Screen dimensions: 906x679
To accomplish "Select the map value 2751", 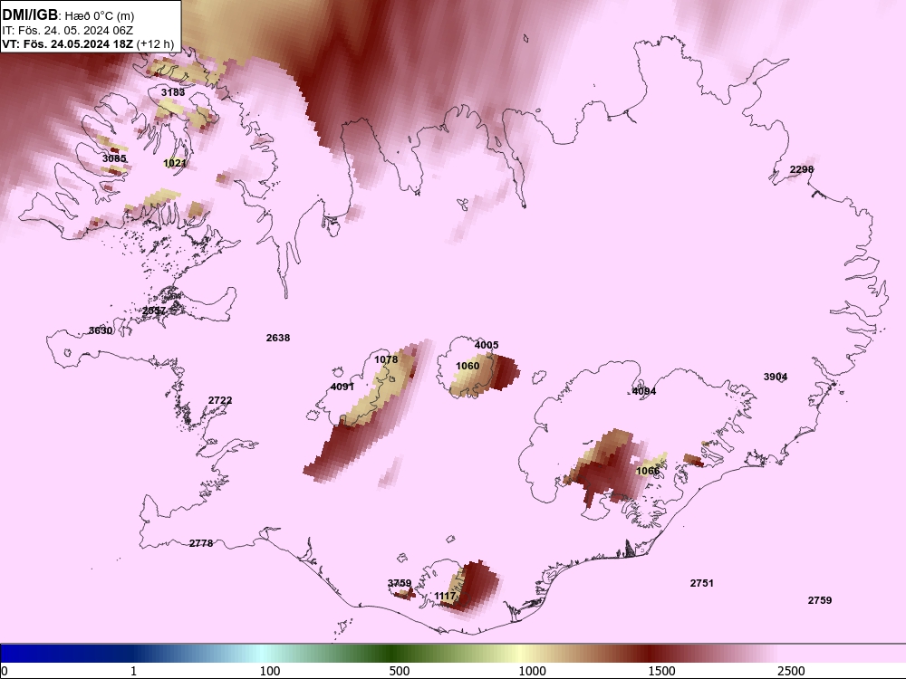I will coord(702,583).
